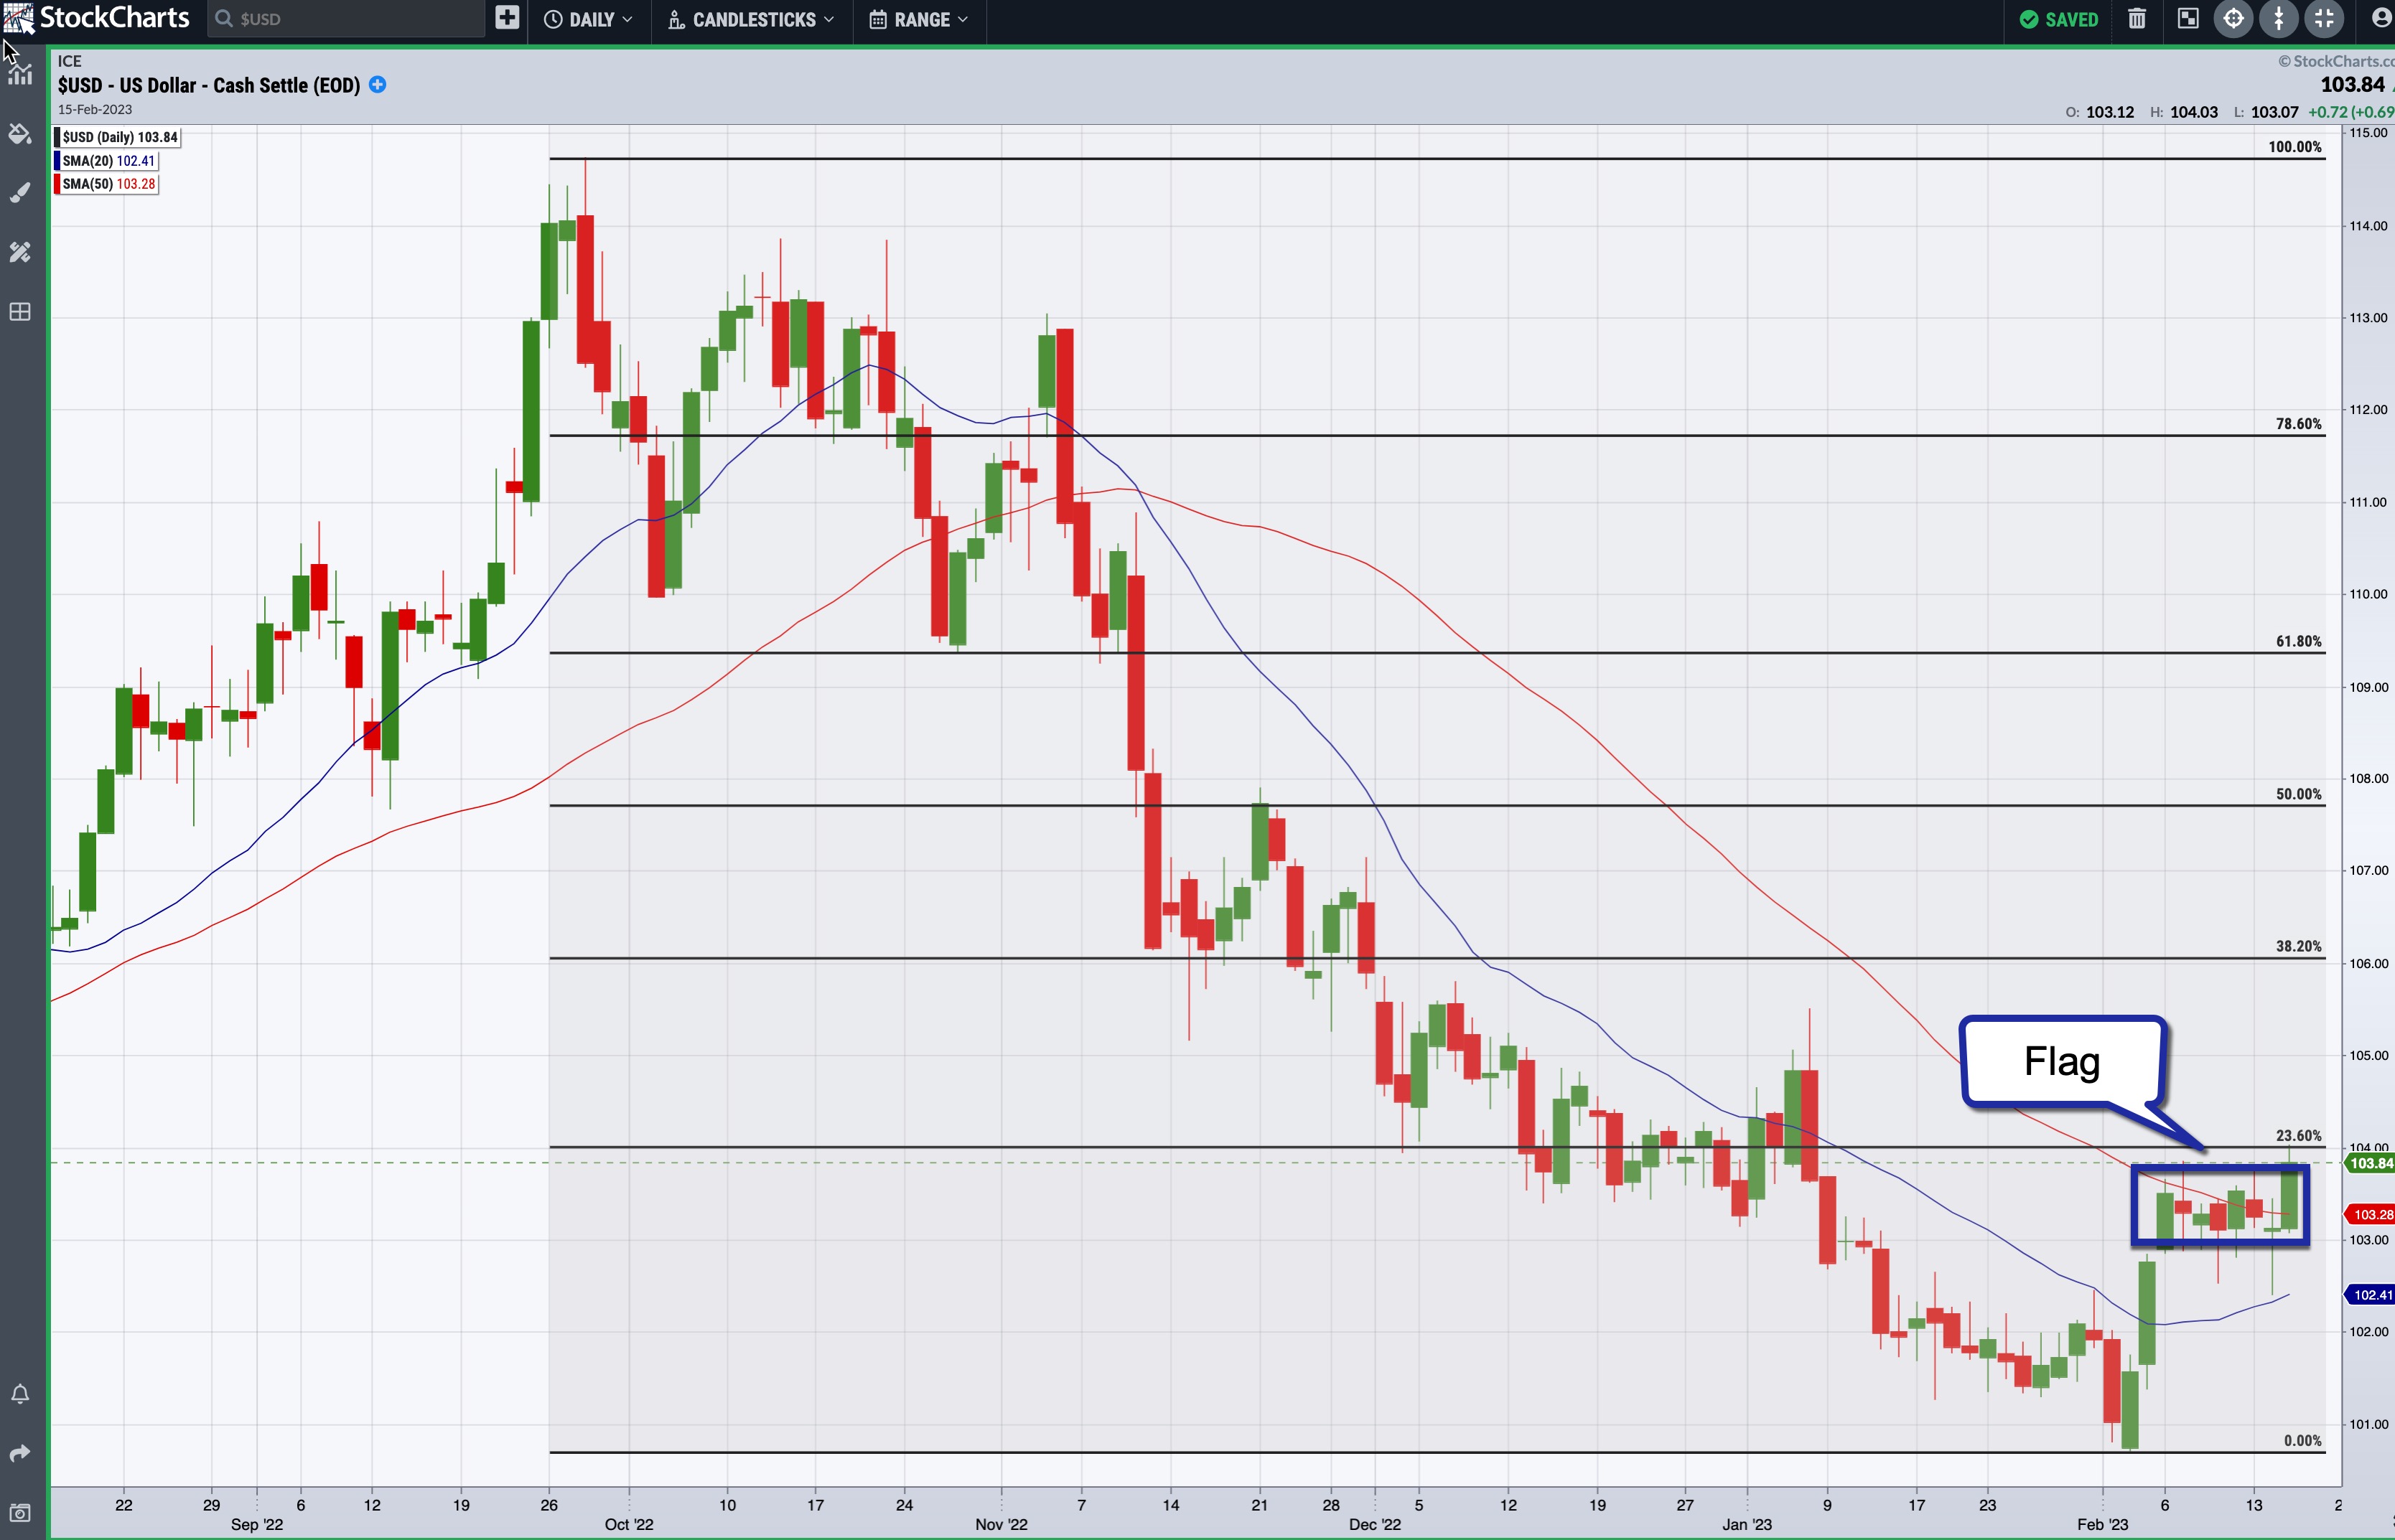This screenshot has width=2395, height=1540.
Task: Click the alerts bell icon
Action: 20,1394
